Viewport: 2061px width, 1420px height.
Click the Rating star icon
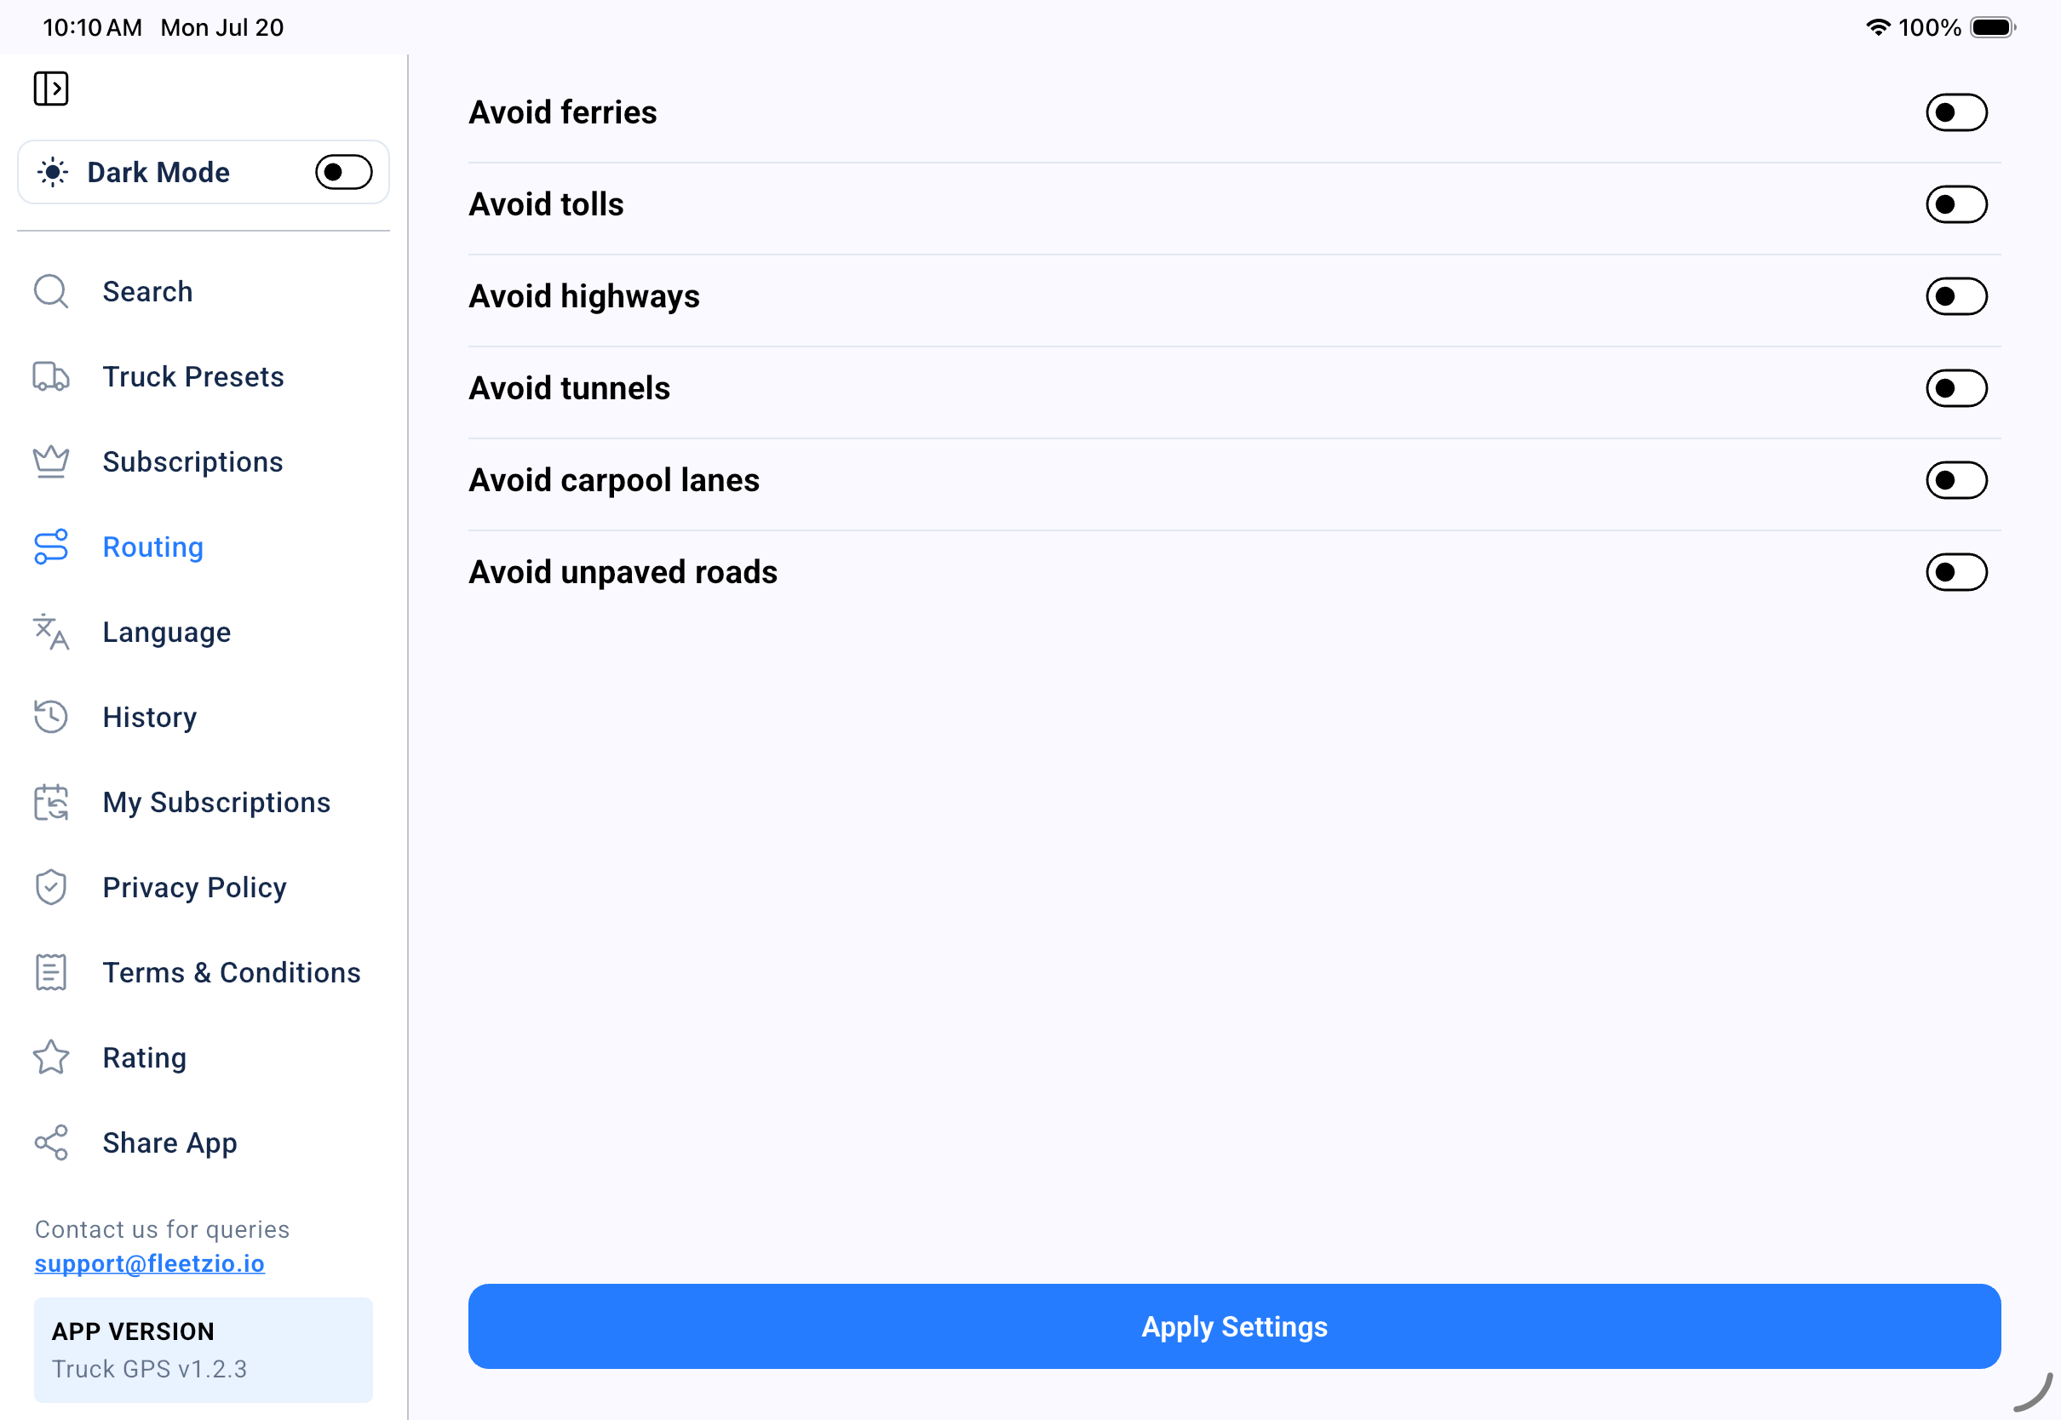tap(51, 1057)
